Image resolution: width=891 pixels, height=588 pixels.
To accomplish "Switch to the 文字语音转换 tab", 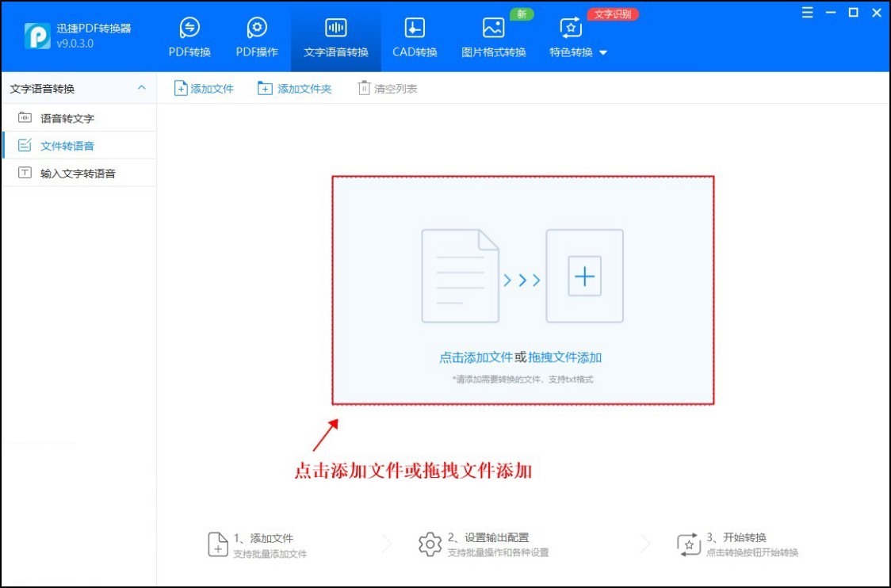I will click(335, 36).
